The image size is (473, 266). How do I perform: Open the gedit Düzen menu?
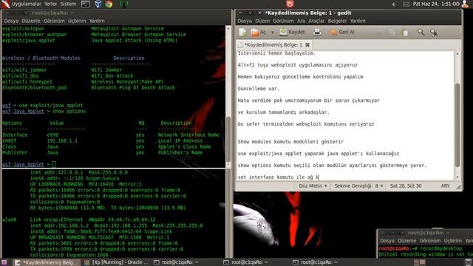pos(262,21)
